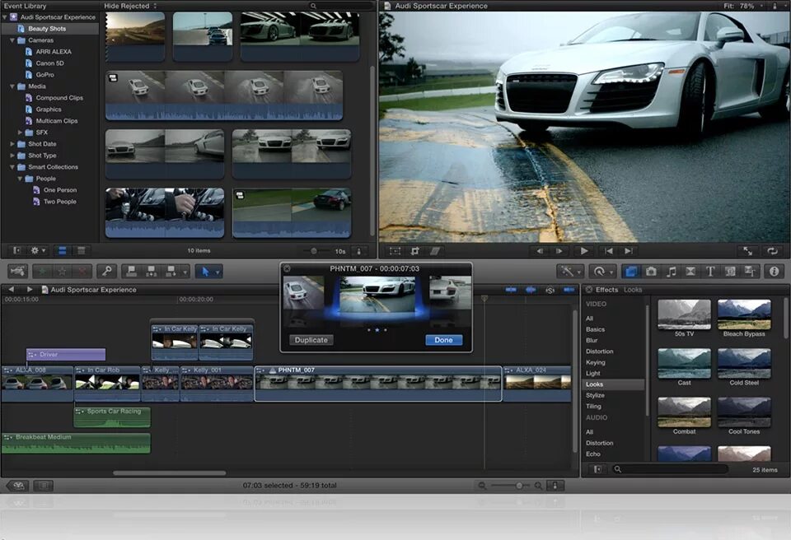Open the Transitions browser icon
This screenshot has width=791, height=540.
point(690,272)
